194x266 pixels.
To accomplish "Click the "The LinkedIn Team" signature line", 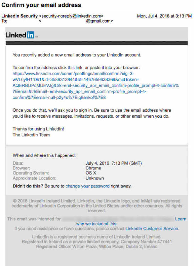I will (x=31, y=135).
